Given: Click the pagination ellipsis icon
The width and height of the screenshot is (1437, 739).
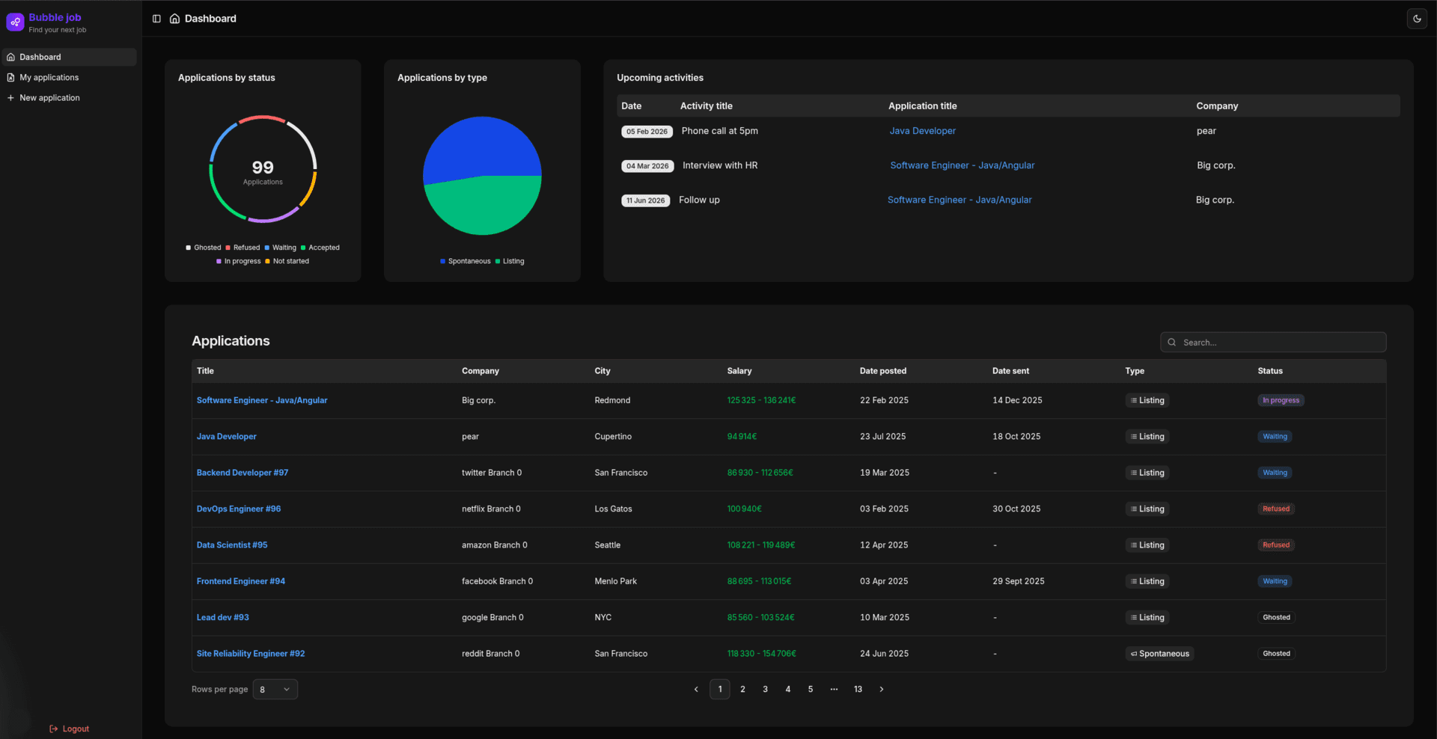Looking at the screenshot, I should pos(834,690).
